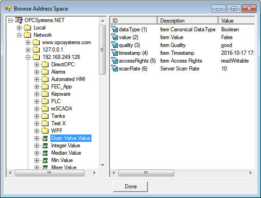Click the tree's vertical scroll down arrow
This screenshot has height=198, width=261.
pos(103,165)
